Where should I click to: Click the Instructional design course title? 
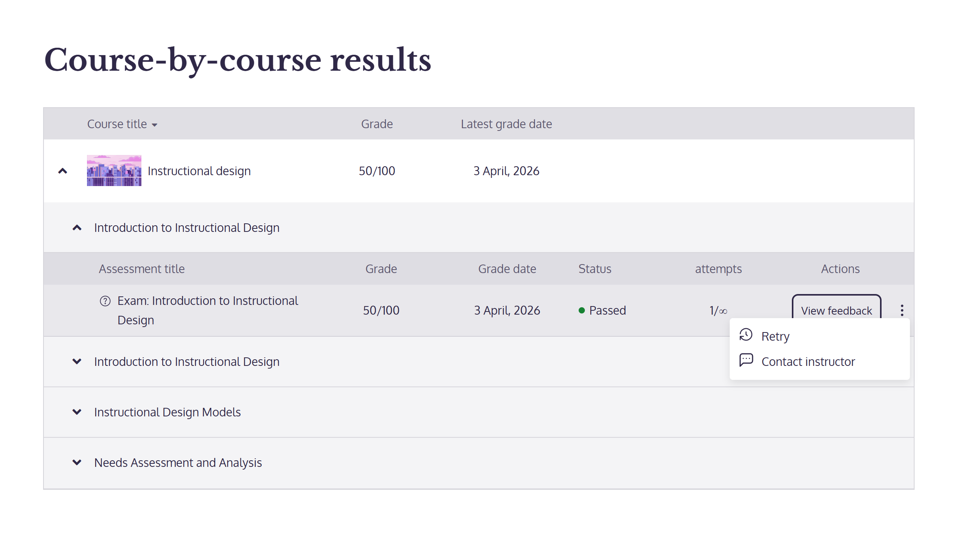[x=199, y=171]
